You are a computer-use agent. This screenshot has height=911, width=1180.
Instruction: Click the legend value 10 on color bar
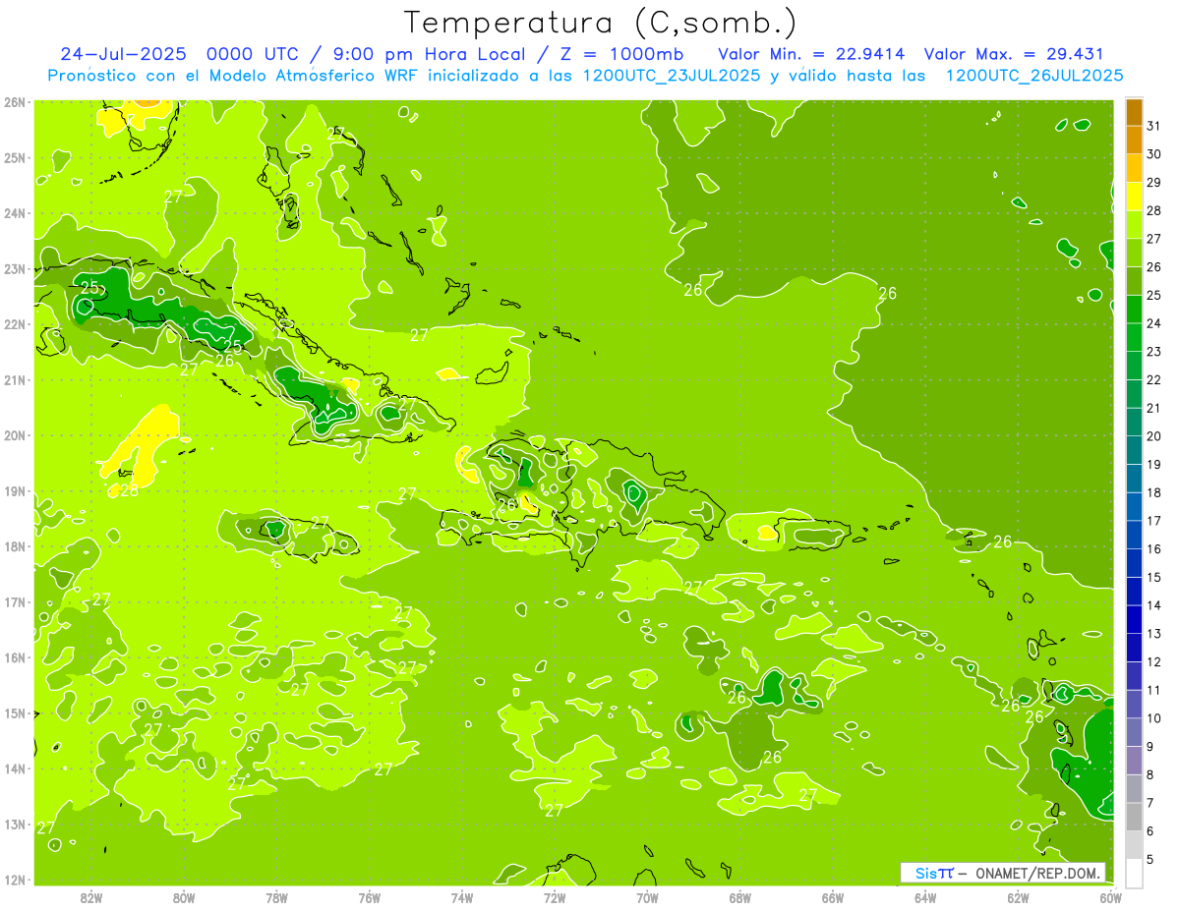point(1154,717)
